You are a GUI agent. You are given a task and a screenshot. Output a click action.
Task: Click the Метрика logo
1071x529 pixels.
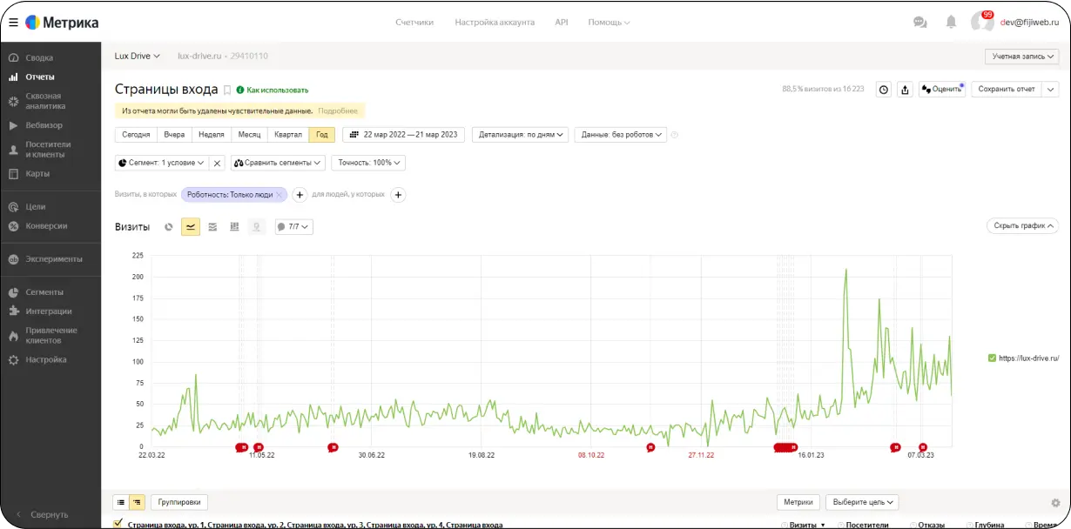point(61,23)
